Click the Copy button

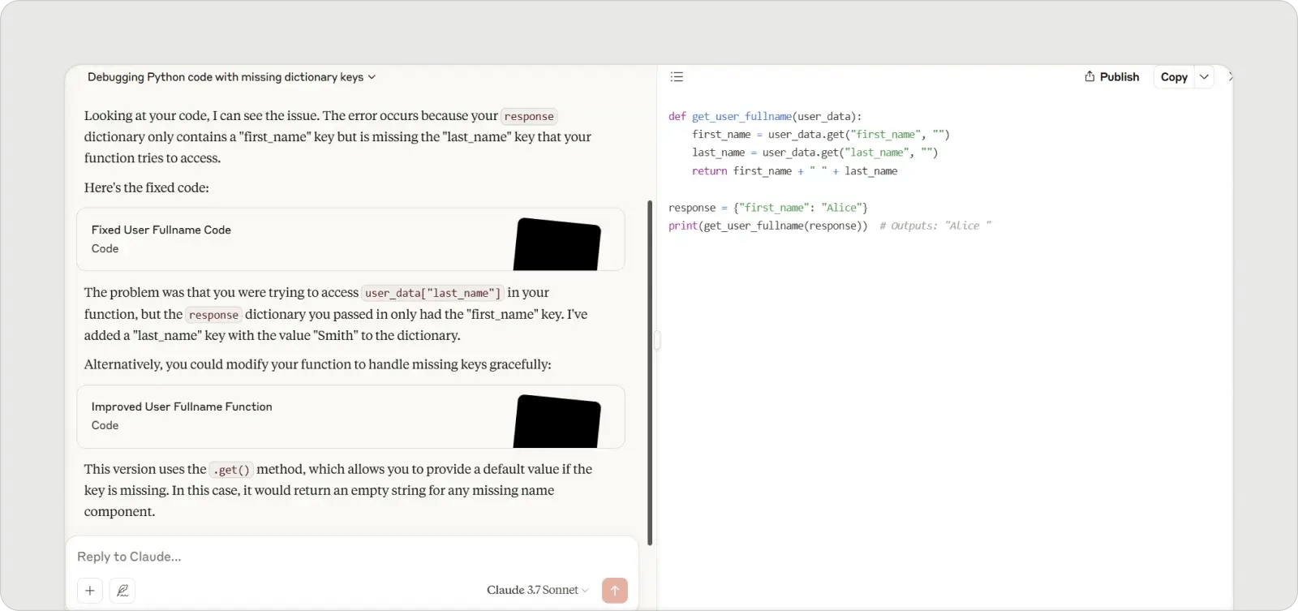pos(1173,77)
